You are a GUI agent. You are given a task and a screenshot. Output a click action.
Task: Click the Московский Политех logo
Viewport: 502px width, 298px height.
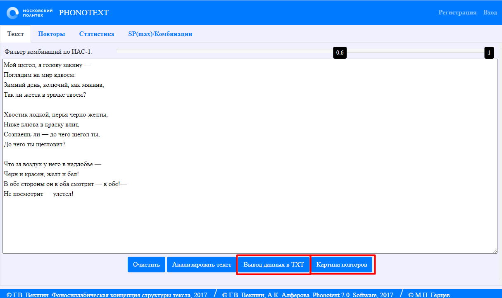coord(29,12)
